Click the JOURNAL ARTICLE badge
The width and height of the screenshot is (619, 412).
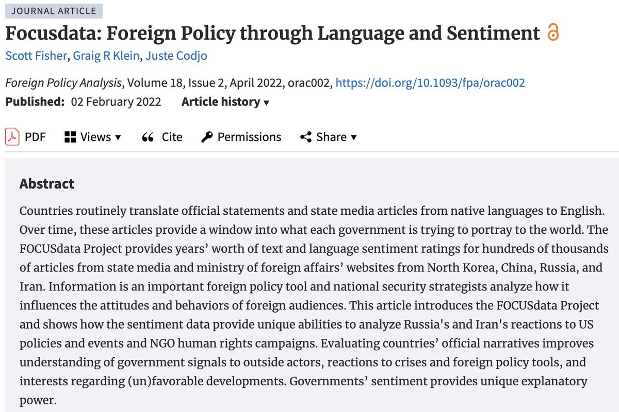(54, 10)
